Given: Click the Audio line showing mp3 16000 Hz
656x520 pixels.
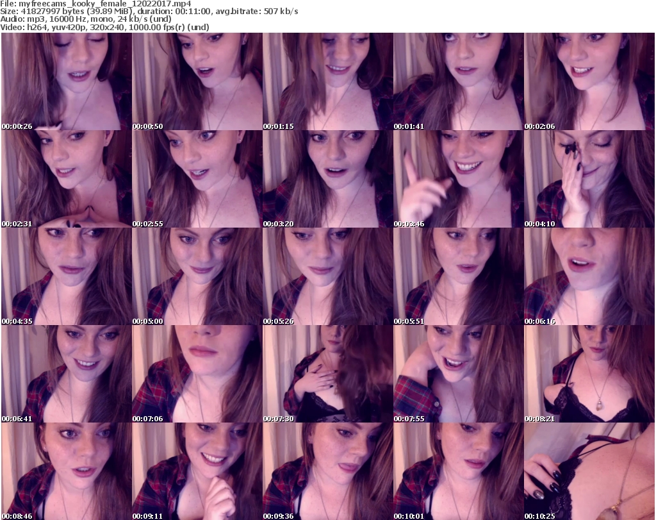Looking at the screenshot, I should (86, 19).
